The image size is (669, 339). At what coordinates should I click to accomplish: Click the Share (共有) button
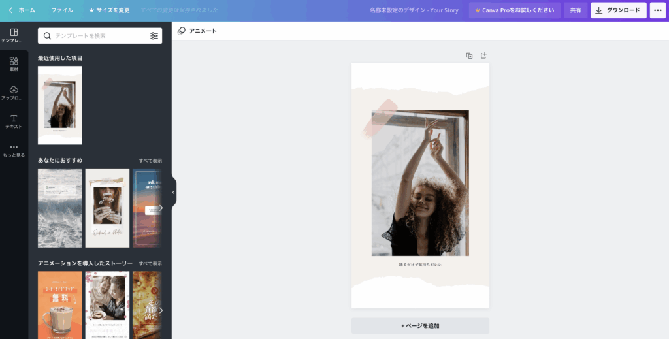576,10
